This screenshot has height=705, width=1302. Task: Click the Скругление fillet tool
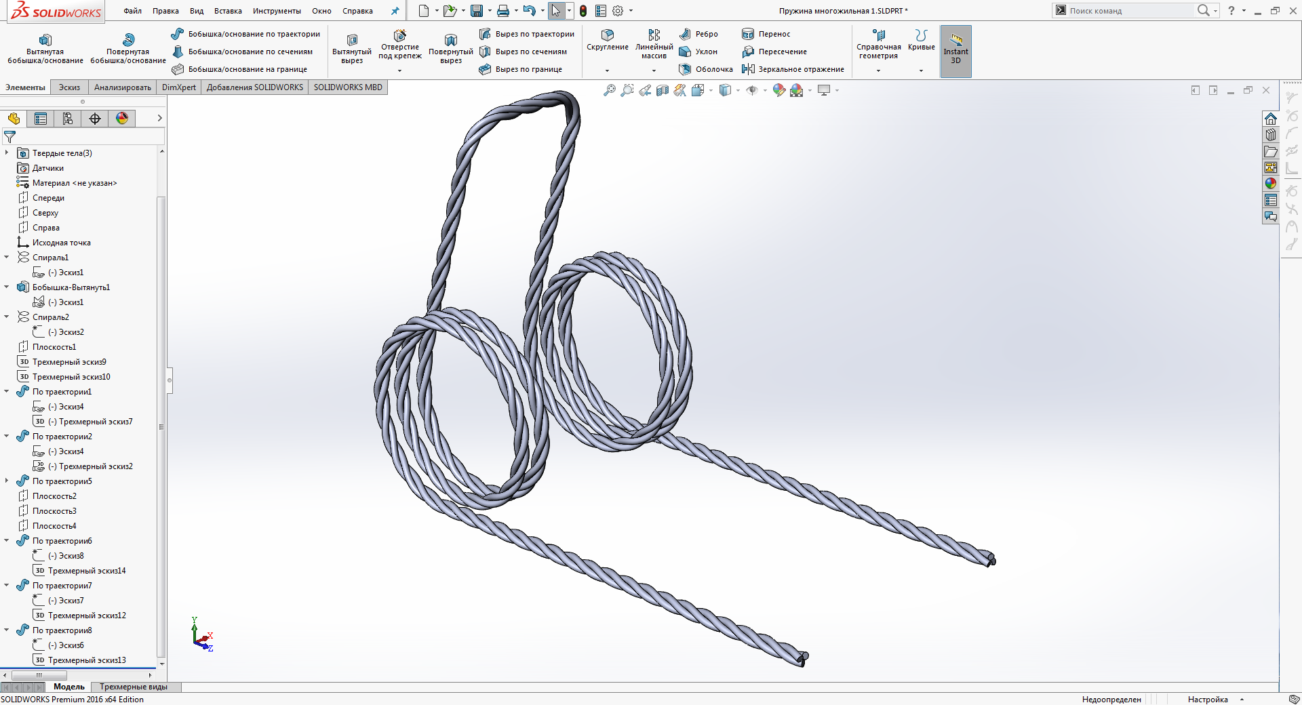[608, 40]
